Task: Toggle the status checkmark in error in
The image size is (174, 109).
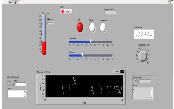Action: point(10,84)
